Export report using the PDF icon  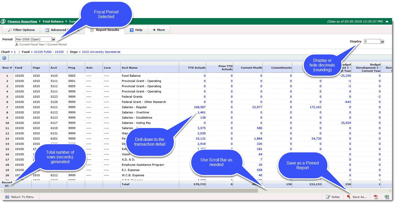pos(376,197)
